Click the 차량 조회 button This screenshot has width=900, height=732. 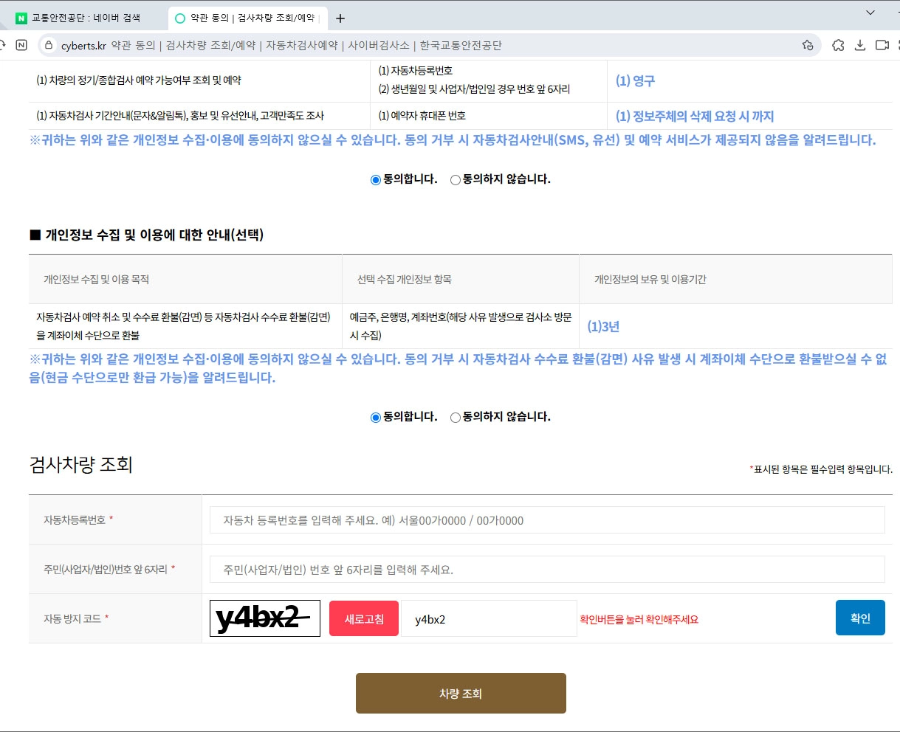[460, 692]
